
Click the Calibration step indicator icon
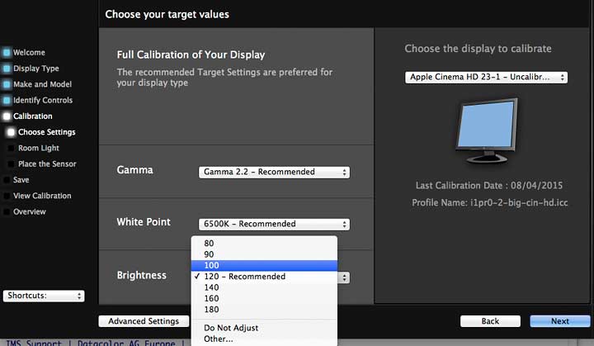coord(7,116)
